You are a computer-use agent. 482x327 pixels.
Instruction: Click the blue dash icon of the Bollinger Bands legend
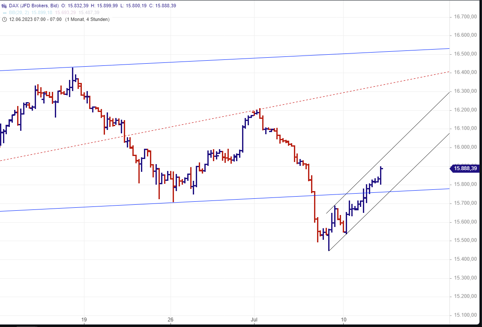5,13
